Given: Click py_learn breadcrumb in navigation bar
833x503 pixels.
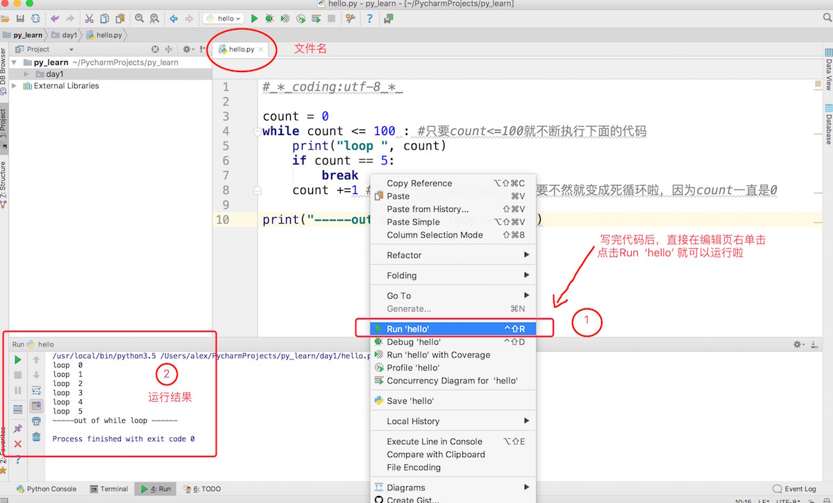Looking at the screenshot, I should point(23,35).
